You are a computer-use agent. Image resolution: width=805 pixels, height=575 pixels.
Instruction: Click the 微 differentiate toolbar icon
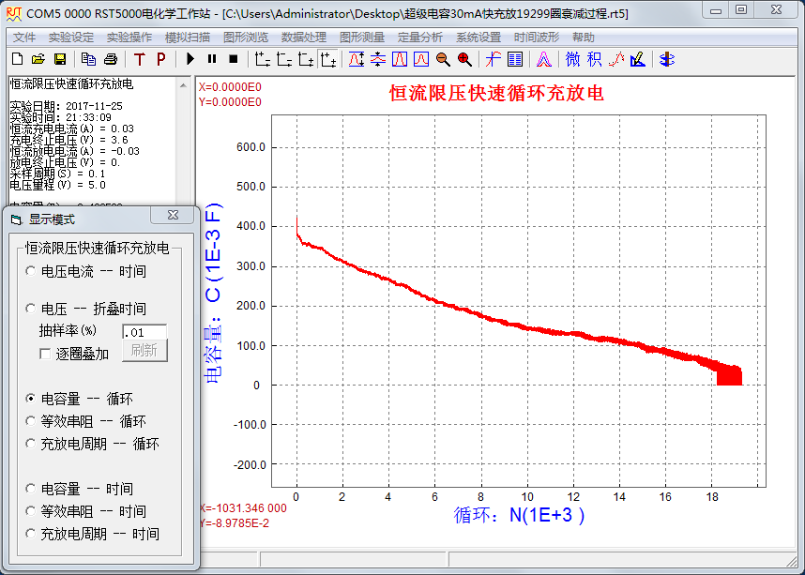572,59
